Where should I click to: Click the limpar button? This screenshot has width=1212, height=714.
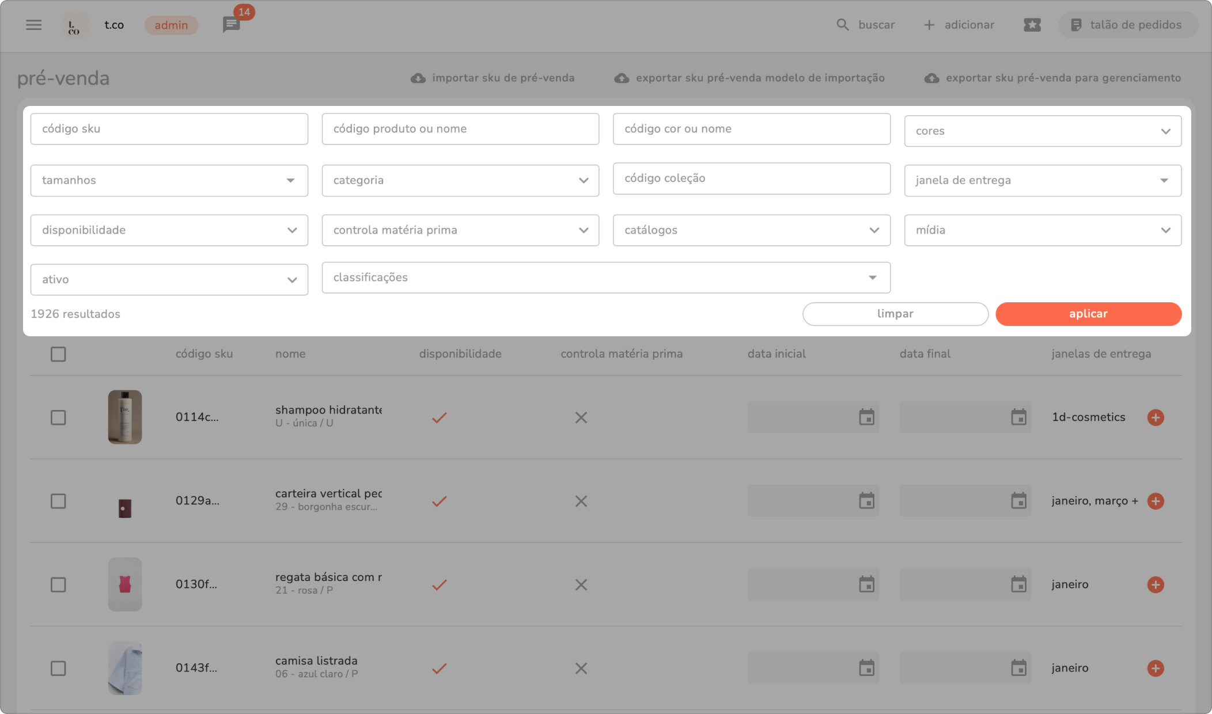pyautogui.click(x=895, y=314)
